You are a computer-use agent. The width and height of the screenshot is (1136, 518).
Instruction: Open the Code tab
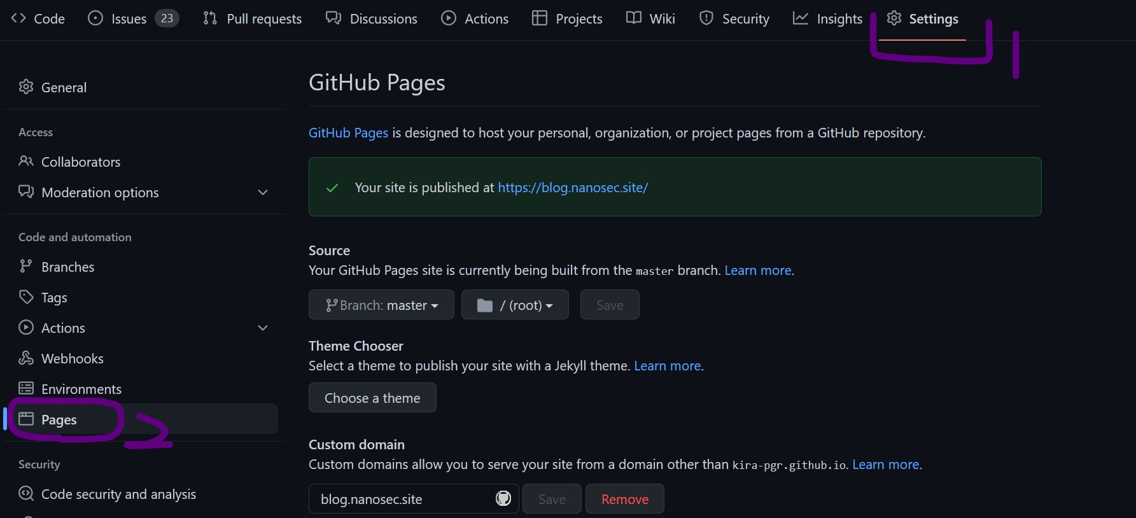click(38, 18)
